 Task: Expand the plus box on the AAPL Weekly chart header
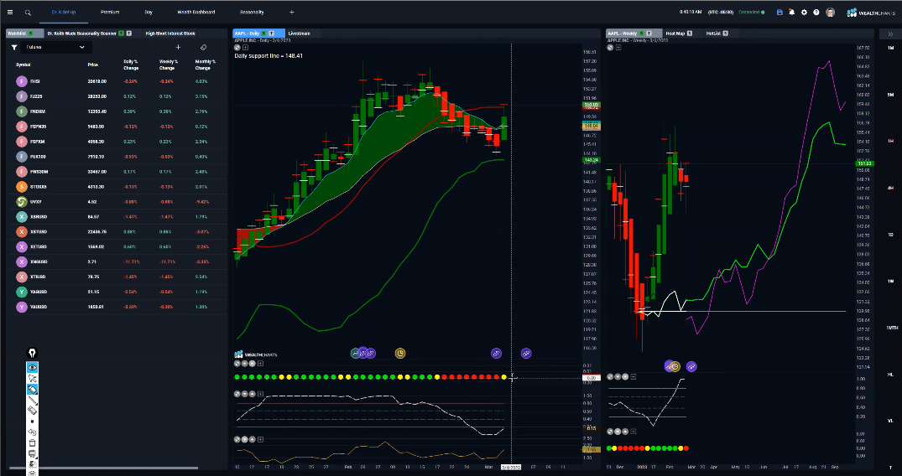tap(618, 48)
